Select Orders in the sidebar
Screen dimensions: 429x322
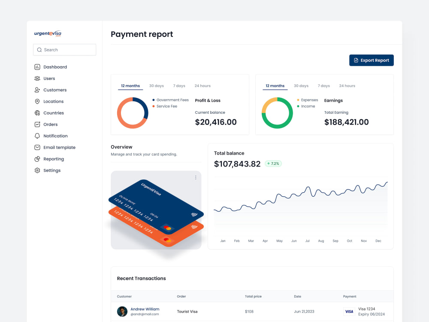[x=51, y=125]
